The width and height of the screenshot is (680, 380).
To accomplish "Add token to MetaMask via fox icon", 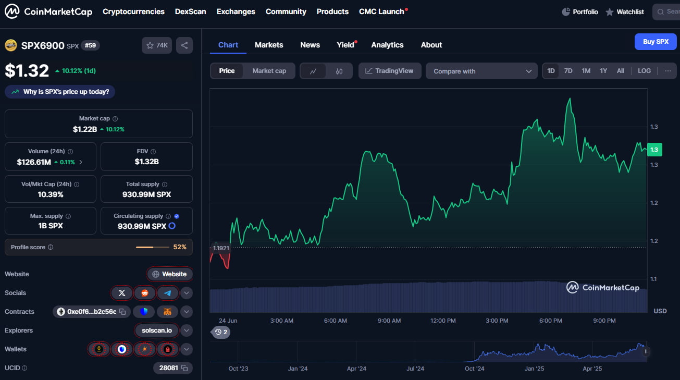I will (x=168, y=312).
